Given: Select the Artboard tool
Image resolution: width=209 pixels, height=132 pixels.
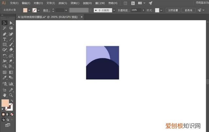Looking at the screenshot, I should click(x=5, y=90).
